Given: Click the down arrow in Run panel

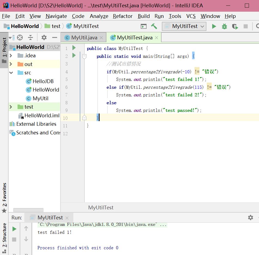Looking at the screenshot, I should tap(26, 239).
